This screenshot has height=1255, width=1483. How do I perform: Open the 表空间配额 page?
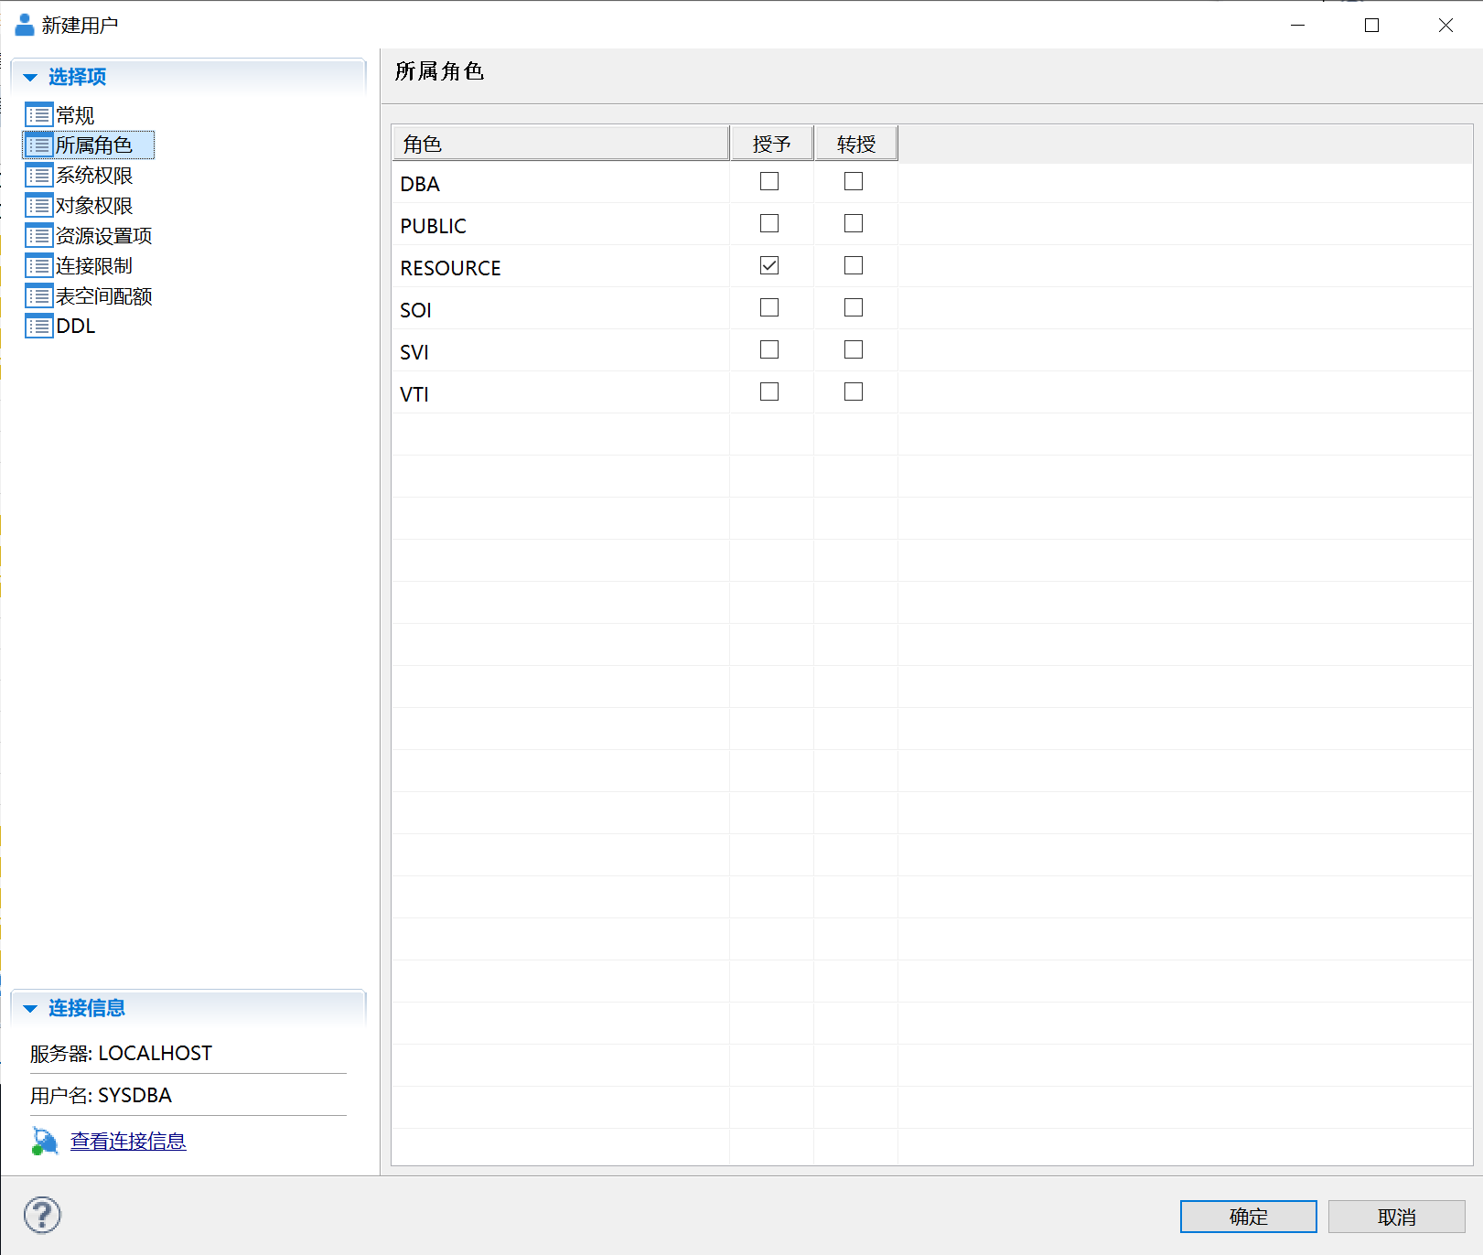(x=104, y=296)
